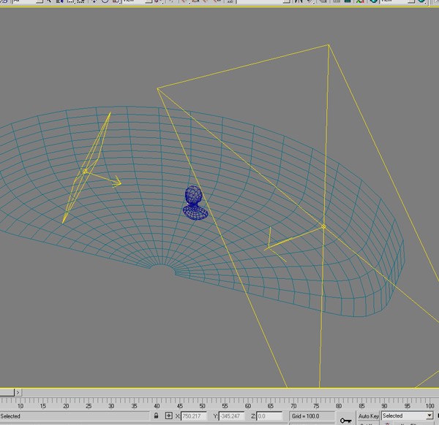
Task: Click frame 75 on the timeline ruler
Action: pos(316,406)
